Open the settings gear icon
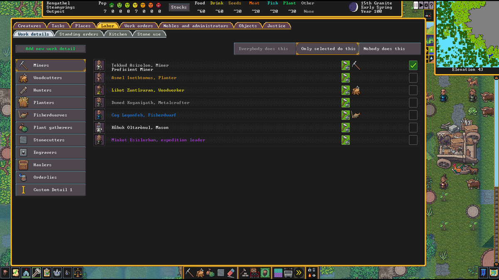Image resolution: width=499 pixels, height=280 pixels. (426, 5)
